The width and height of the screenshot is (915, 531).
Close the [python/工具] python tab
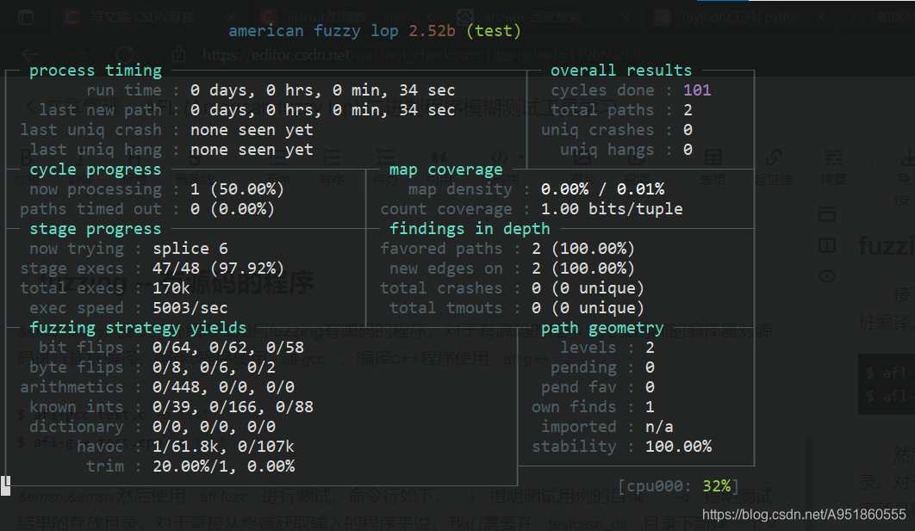(x=821, y=17)
